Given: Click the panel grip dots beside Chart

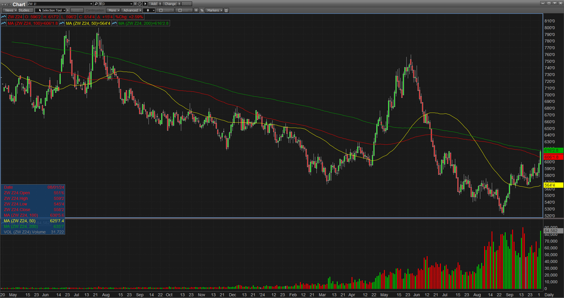Looking at the screenshot, I should tap(6, 4).
